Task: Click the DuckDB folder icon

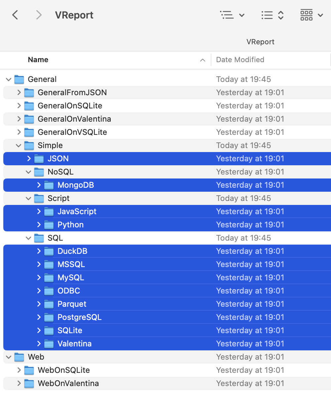Action: (49, 251)
